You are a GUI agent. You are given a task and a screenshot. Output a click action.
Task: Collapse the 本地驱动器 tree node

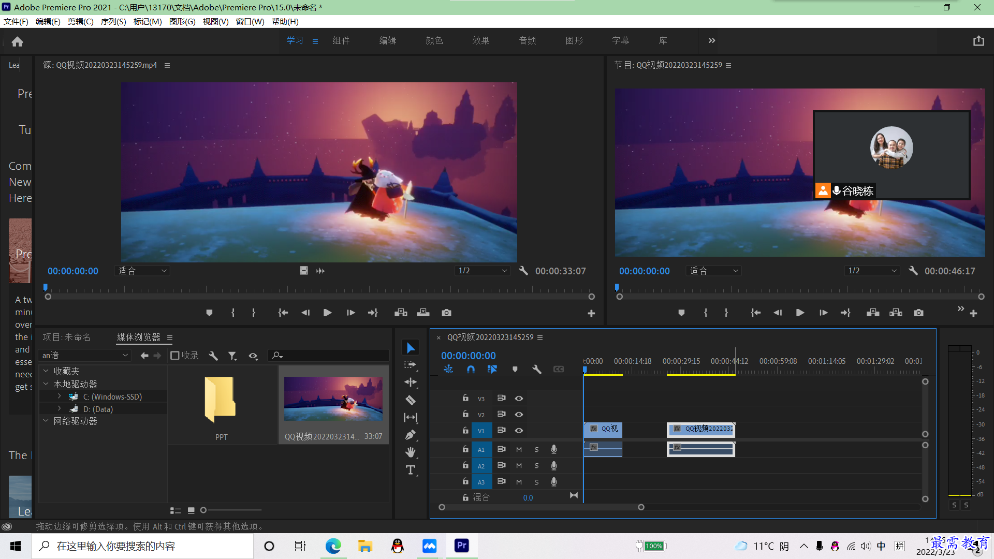46,384
